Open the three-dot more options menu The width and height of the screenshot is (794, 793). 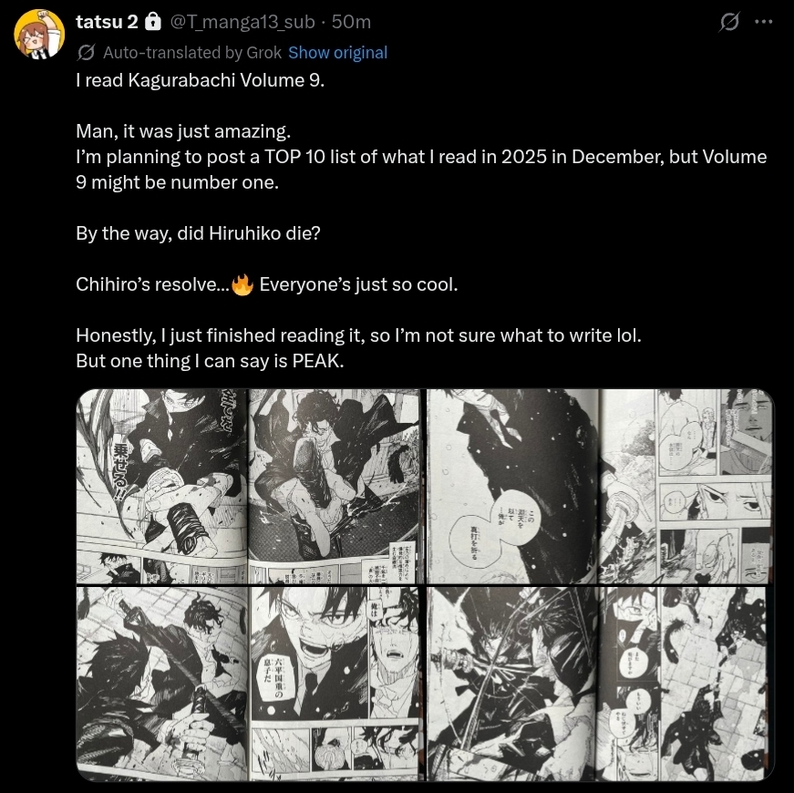[764, 22]
